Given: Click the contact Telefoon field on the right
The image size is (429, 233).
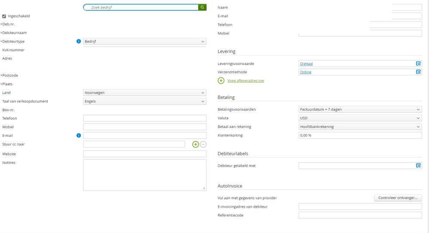Looking at the screenshot, I should (395, 24).
